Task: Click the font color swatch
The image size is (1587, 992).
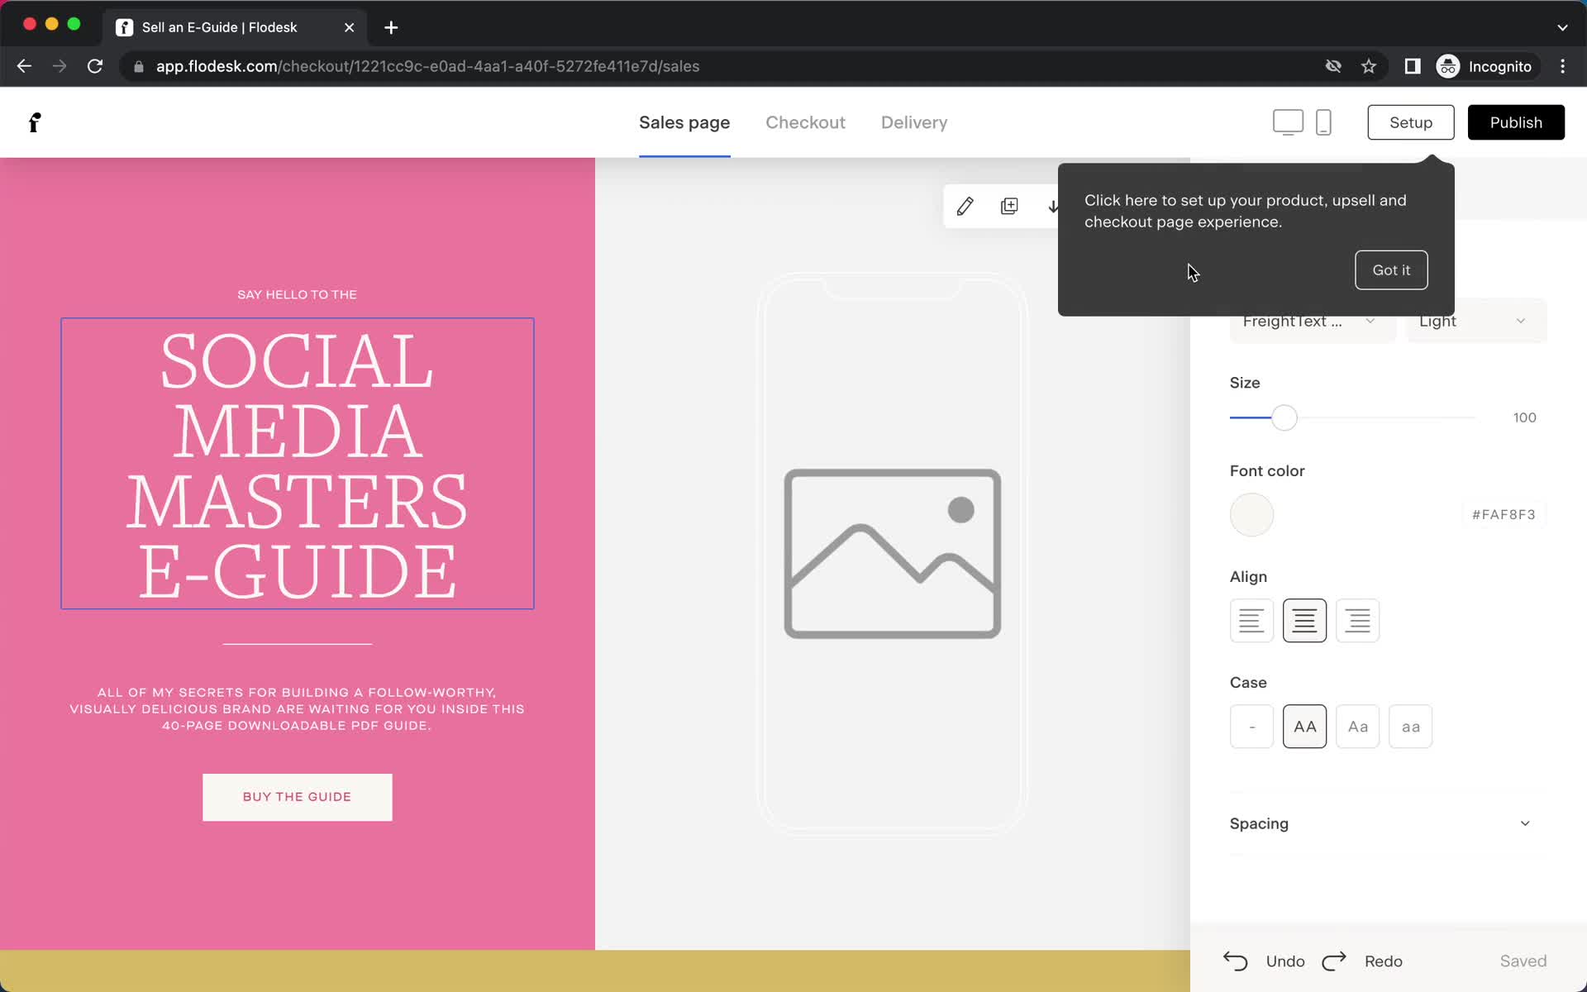Action: [1251, 513]
